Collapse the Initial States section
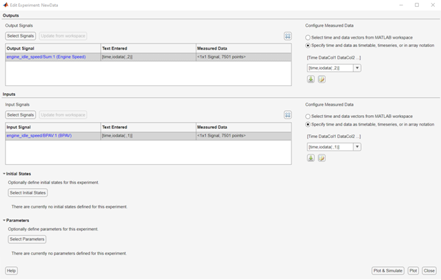The image size is (441, 280). tap(4, 174)
